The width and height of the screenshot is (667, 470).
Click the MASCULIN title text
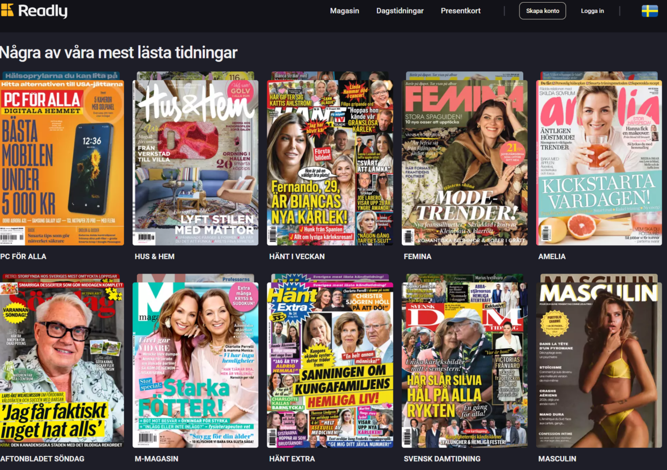557,459
